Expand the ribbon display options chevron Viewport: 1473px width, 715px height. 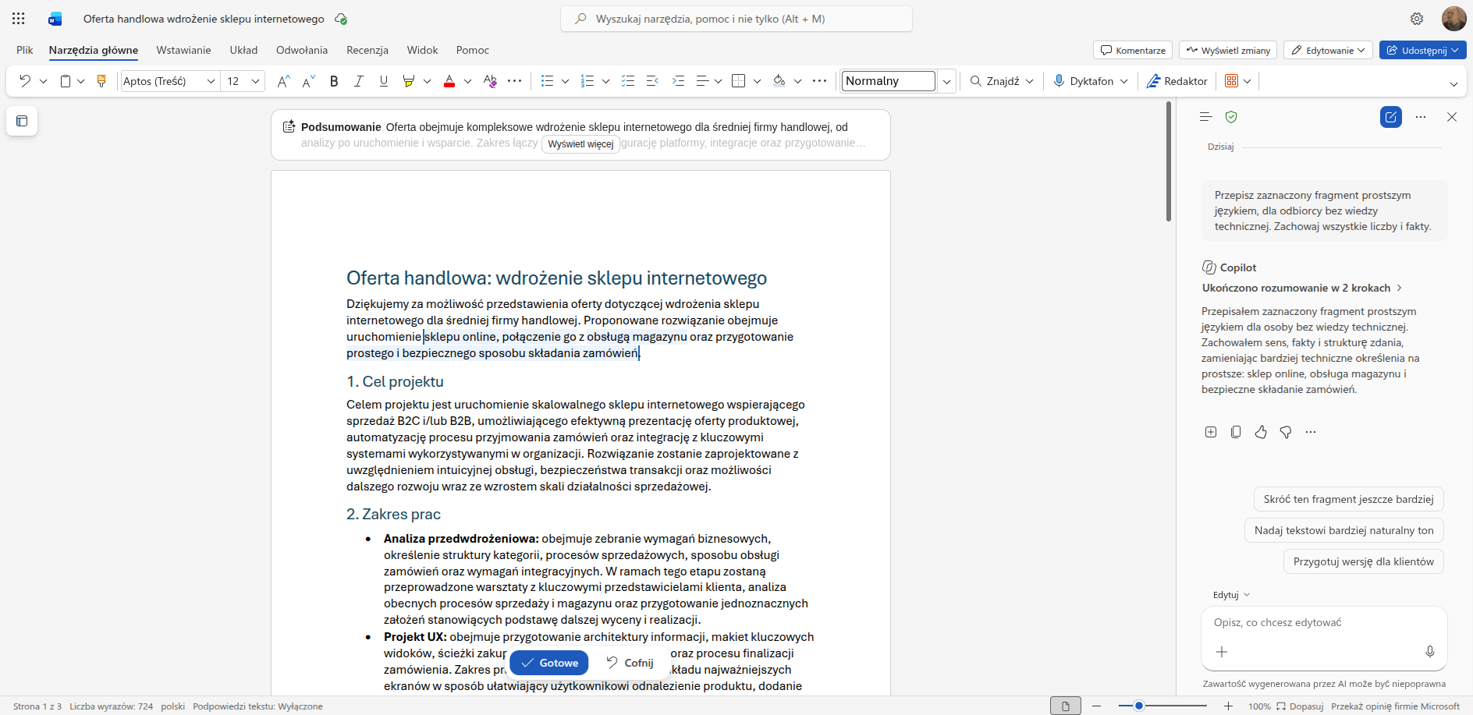[1453, 84]
